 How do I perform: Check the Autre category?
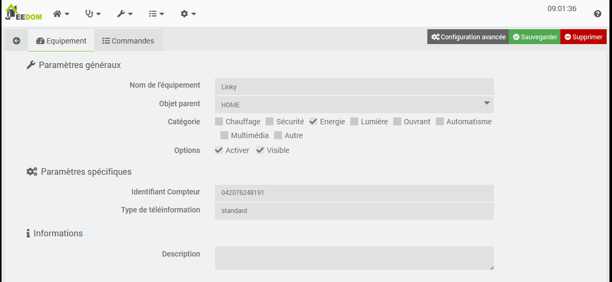(278, 135)
